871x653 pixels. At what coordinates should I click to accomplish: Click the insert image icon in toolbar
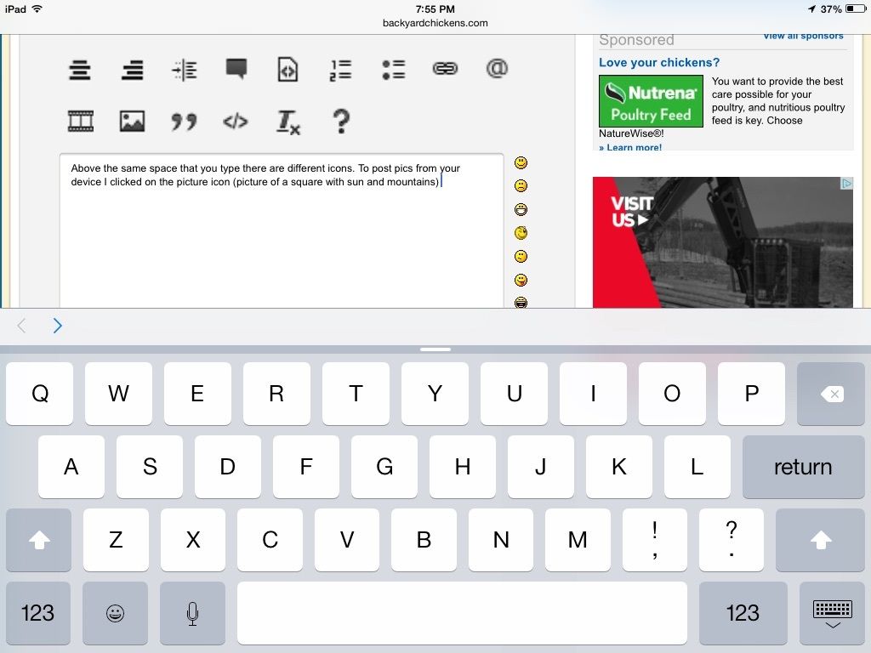[132, 122]
